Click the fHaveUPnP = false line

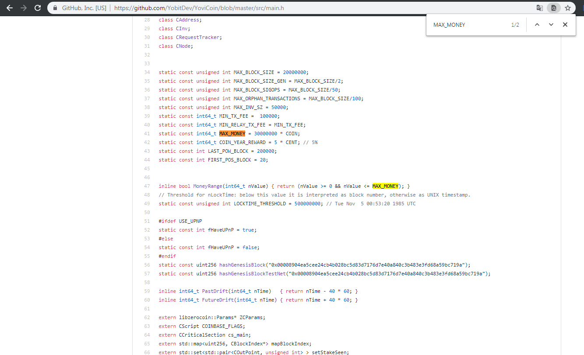coord(209,247)
